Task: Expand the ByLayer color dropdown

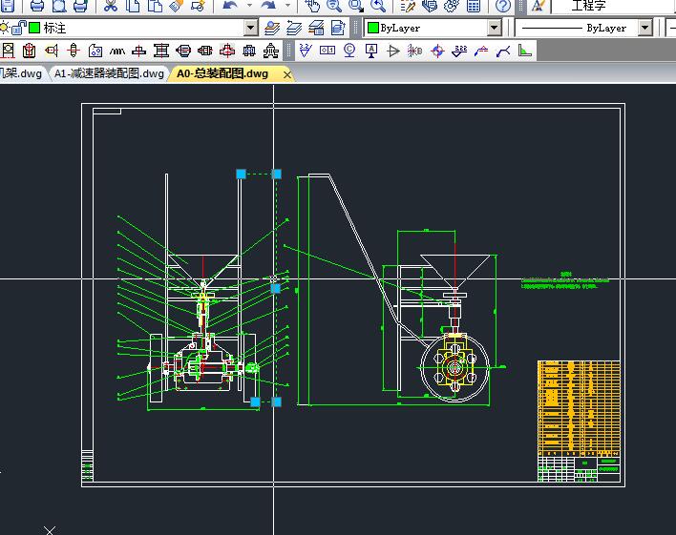Action: point(495,28)
